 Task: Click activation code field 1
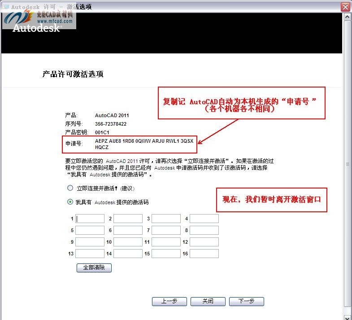tap(90, 219)
